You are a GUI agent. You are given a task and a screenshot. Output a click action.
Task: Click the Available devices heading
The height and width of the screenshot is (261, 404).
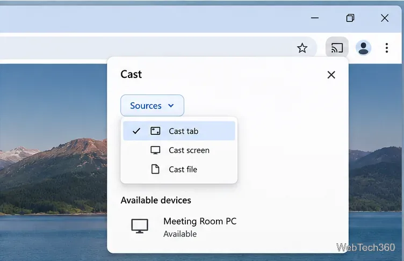click(156, 200)
